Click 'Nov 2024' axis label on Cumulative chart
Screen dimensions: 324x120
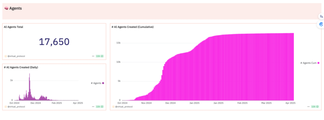point(147,103)
